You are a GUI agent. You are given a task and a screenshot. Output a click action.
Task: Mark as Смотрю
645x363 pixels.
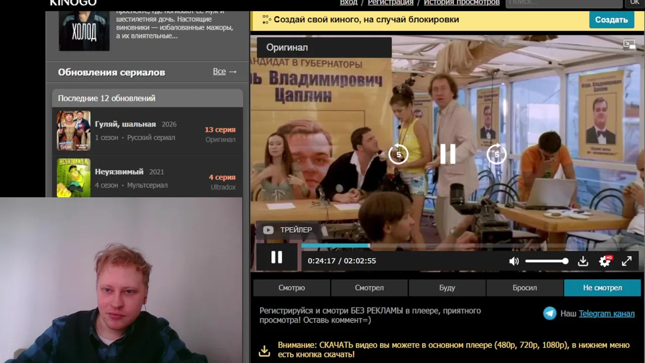292,288
